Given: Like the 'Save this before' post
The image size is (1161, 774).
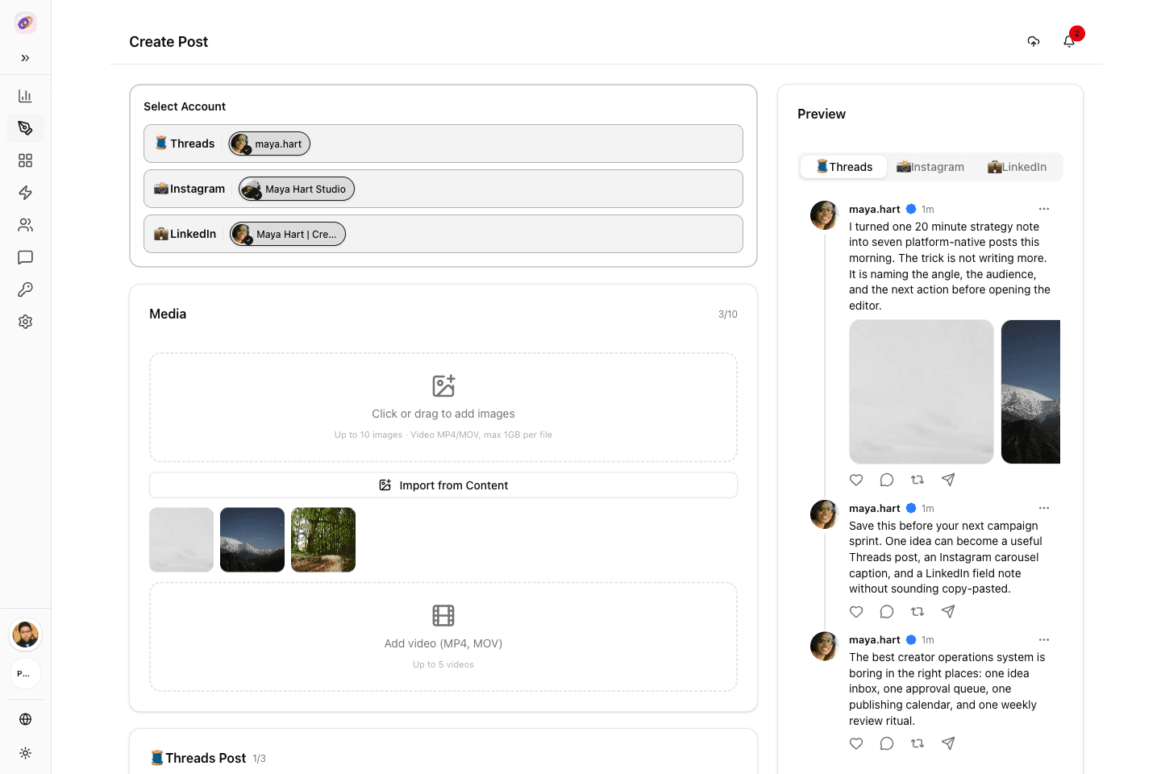Looking at the screenshot, I should click(x=856, y=612).
